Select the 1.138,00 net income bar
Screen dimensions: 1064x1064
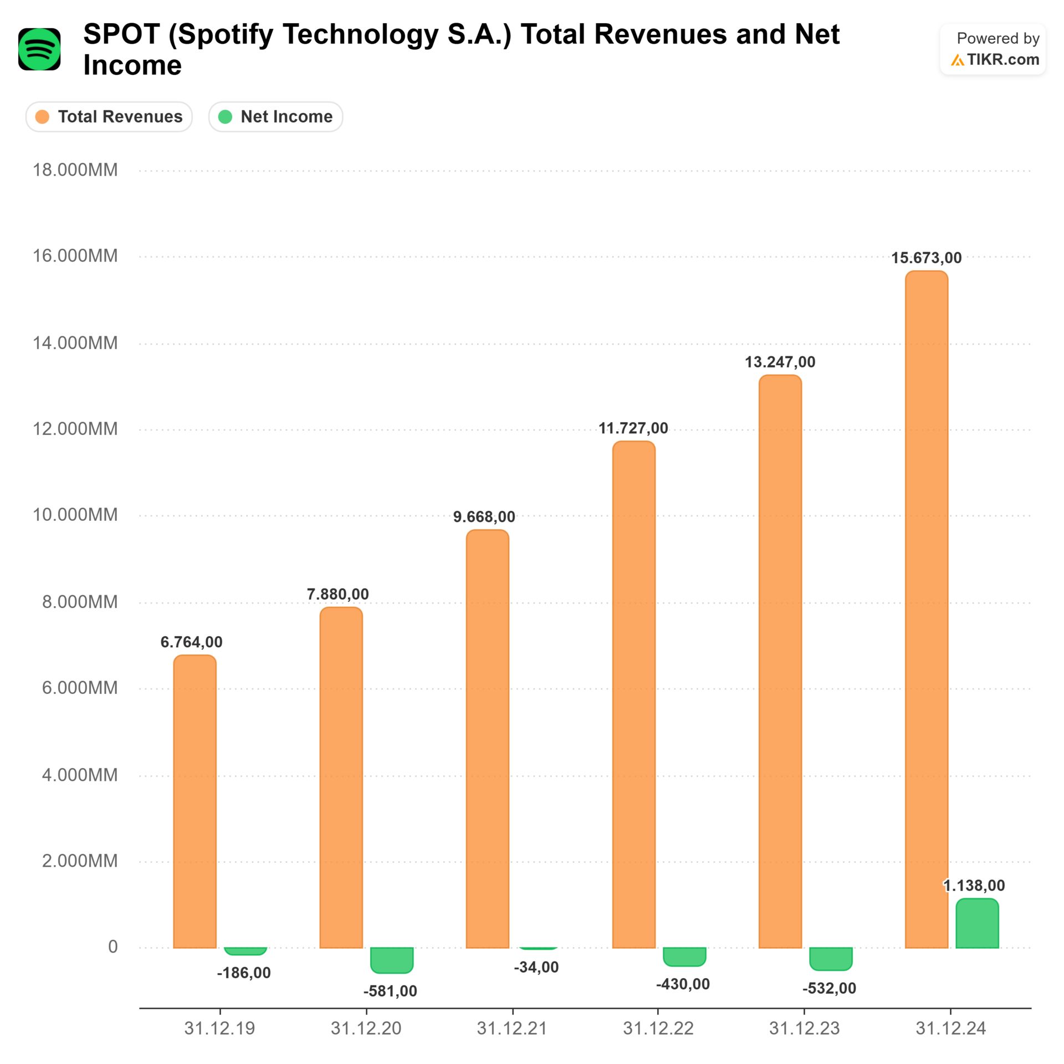pos(976,924)
